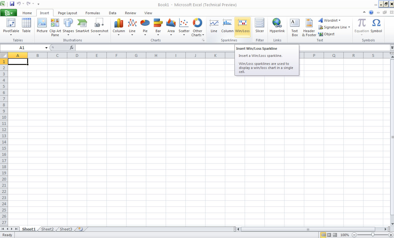The image size is (394, 238).
Task: Insert a Line sparkline
Action: (214, 27)
